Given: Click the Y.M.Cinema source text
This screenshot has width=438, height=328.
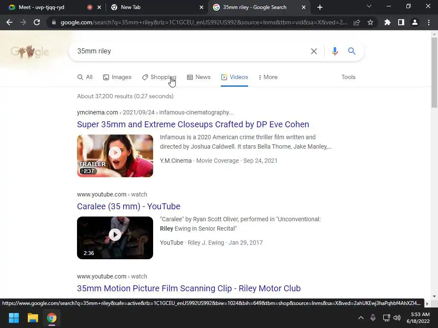Looking at the screenshot, I should (x=176, y=161).
